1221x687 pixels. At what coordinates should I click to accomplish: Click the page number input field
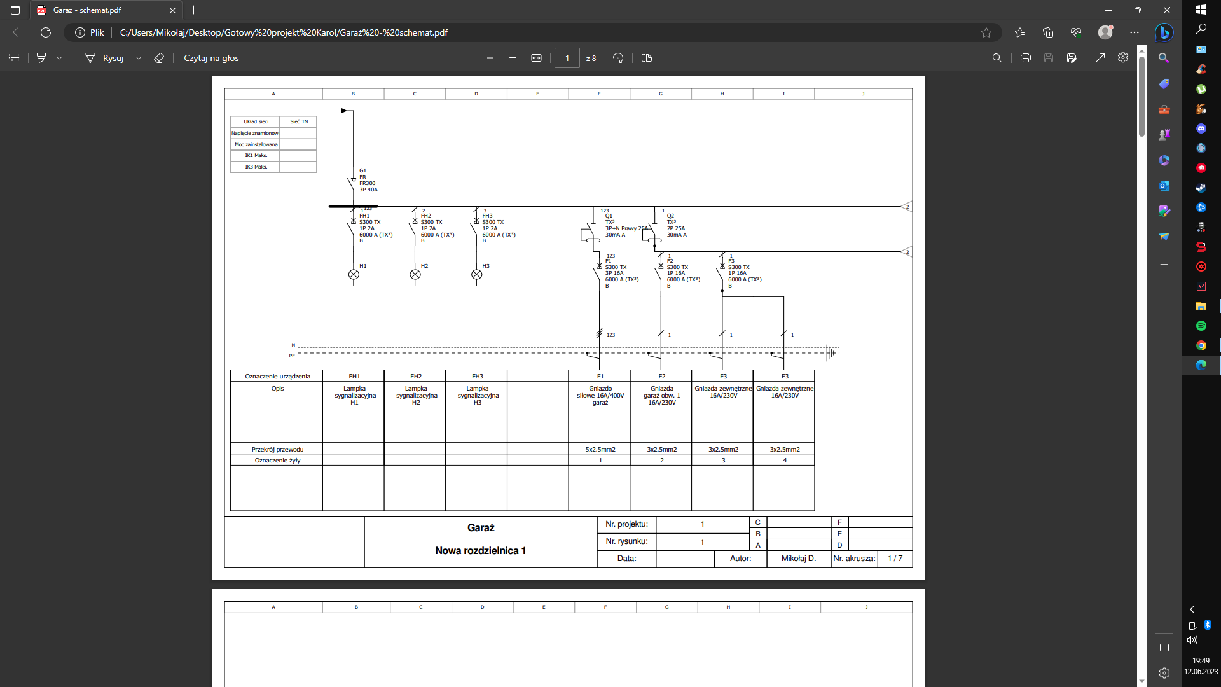[567, 58]
